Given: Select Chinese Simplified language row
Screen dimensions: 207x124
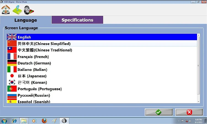Looking at the screenshot, I should [102, 43].
